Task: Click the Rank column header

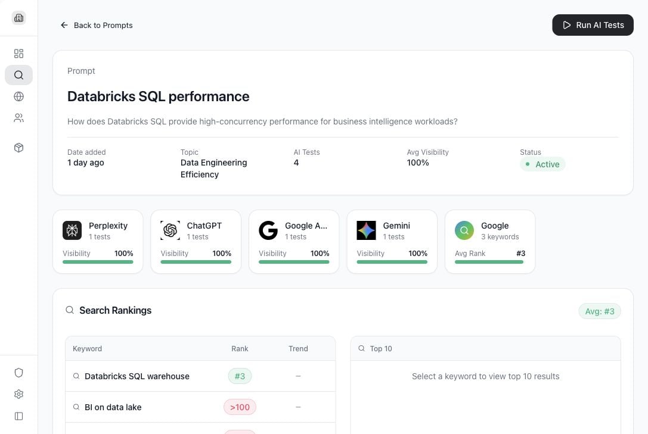Action: coord(240,349)
